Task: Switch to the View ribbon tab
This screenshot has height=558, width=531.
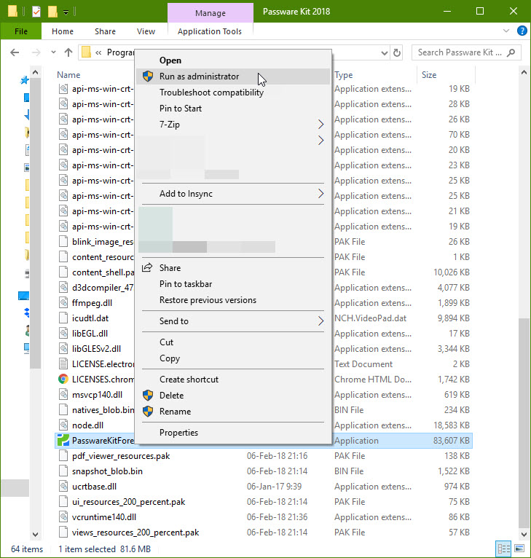Action: click(x=146, y=31)
